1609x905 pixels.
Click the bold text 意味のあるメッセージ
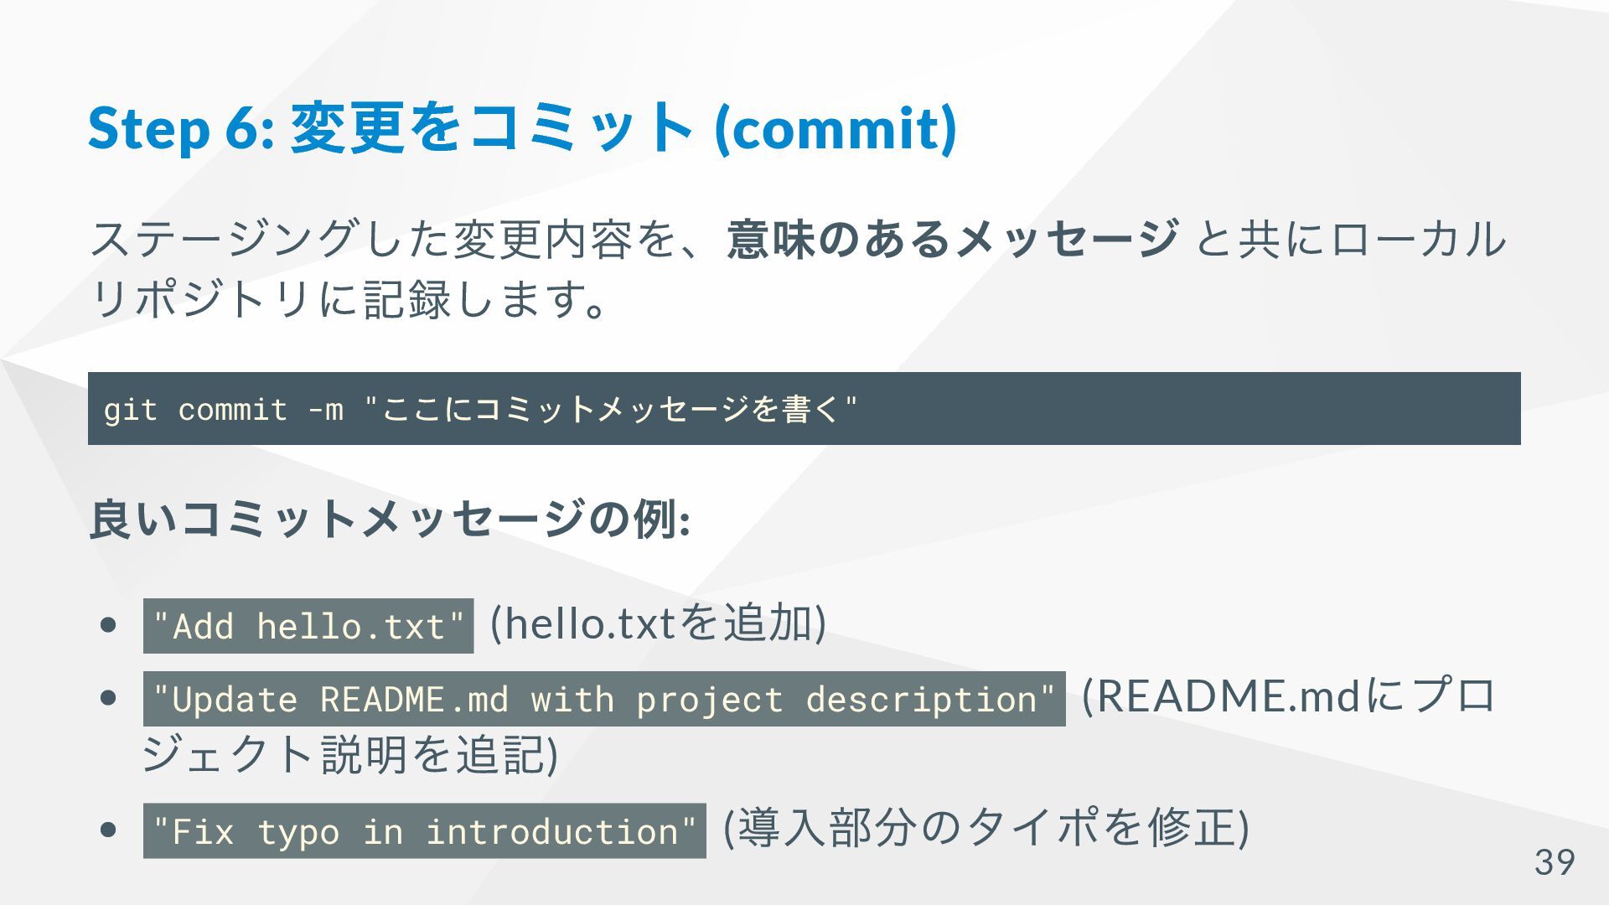click(953, 239)
